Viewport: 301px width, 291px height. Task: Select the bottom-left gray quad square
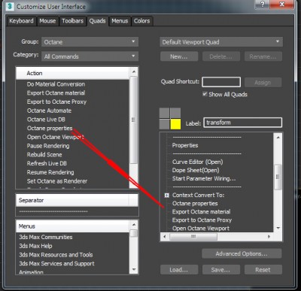(x=164, y=124)
